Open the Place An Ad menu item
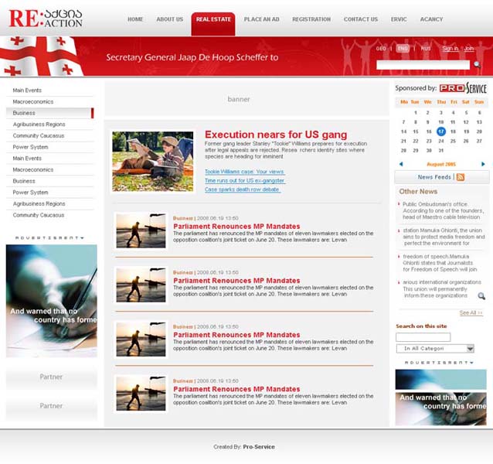Viewport: 493px width, 464px height. (262, 19)
